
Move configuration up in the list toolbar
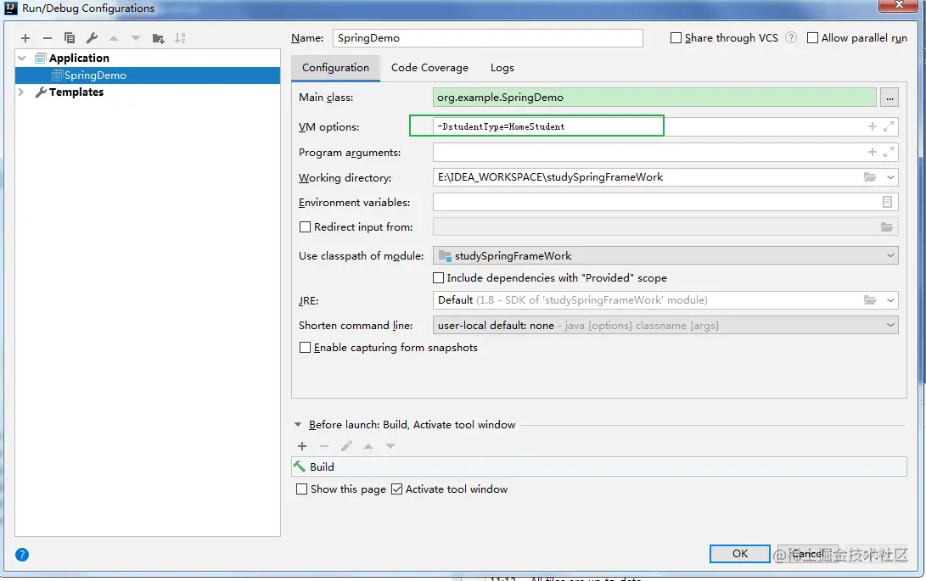pos(114,38)
